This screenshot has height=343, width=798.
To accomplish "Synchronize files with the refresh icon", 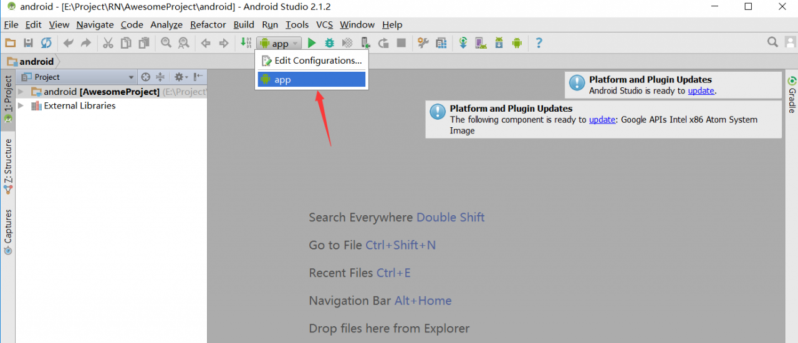I will pyautogui.click(x=46, y=43).
